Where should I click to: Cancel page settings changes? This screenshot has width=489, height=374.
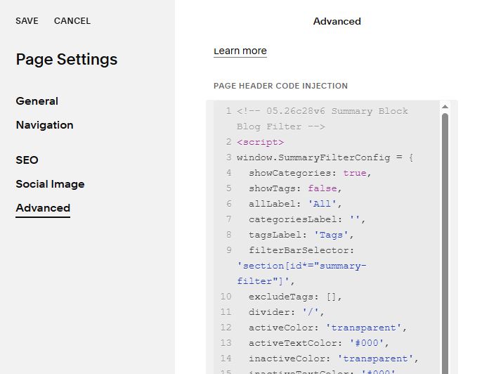pos(72,21)
